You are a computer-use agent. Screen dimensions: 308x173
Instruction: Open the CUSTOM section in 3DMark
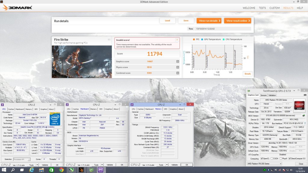[274, 8]
